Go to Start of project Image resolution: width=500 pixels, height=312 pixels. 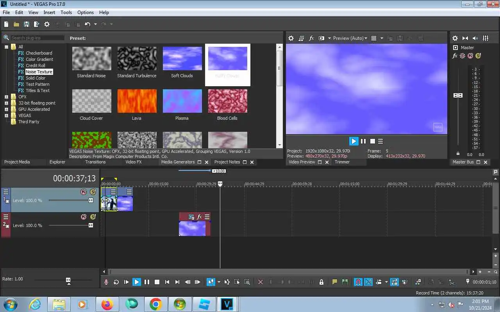coord(167,282)
